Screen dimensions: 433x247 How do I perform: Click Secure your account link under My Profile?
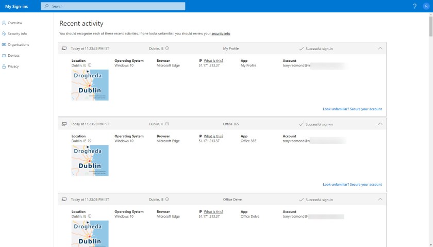pos(353,109)
